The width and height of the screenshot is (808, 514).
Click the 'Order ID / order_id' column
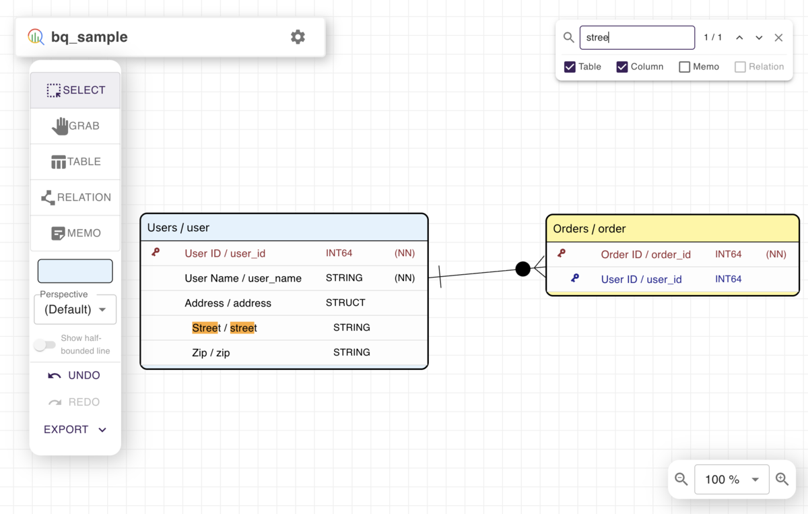tap(646, 255)
